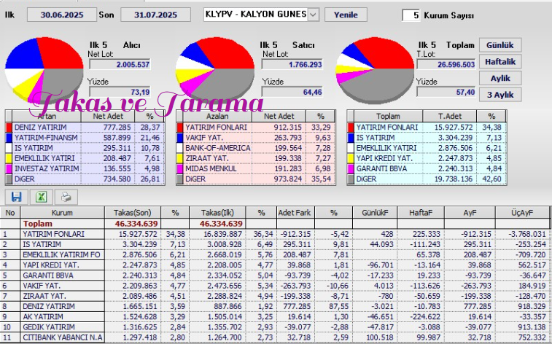The image size is (552, 344).
Task: Select the EMEKLILIK YATIRIM FO row
Action: click(x=275, y=254)
